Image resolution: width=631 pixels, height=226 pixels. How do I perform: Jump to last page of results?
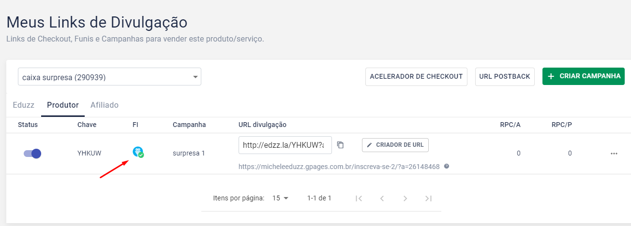tap(428, 198)
